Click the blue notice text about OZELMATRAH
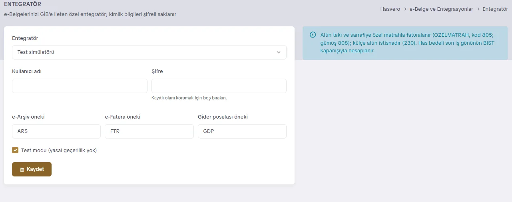The width and height of the screenshot is (512, 202). click(x=407, y=43)
